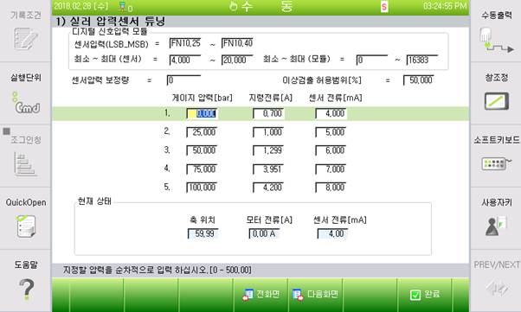The image size is (521, 312).
Task: Select row 5 gauge pressure 100.000 field
Action: (202, 188)
